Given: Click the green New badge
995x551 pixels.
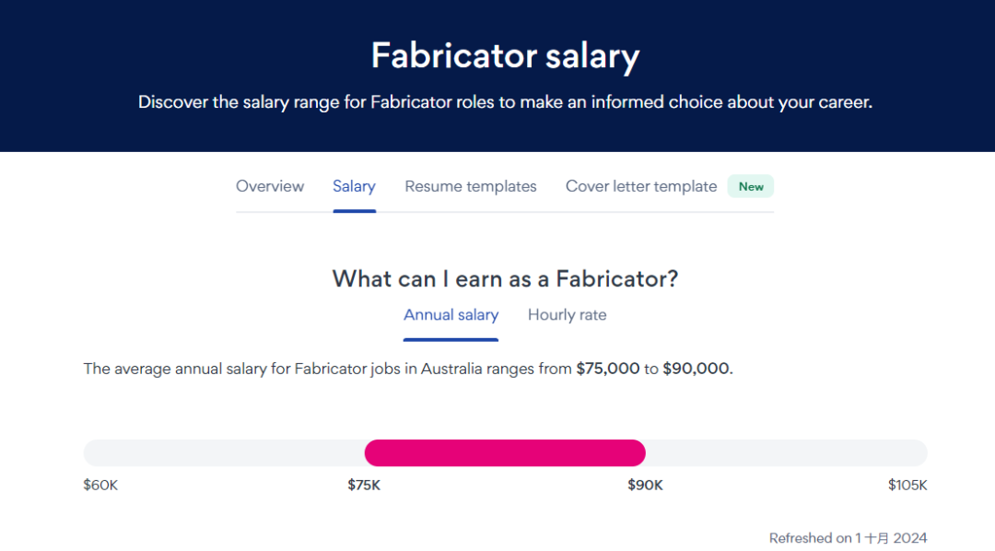Looking at the screenshot, I should pyautogui.click(x=751, y=186).
